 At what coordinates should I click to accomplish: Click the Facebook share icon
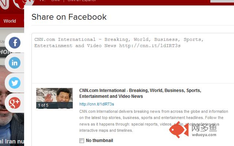[15, 43]
